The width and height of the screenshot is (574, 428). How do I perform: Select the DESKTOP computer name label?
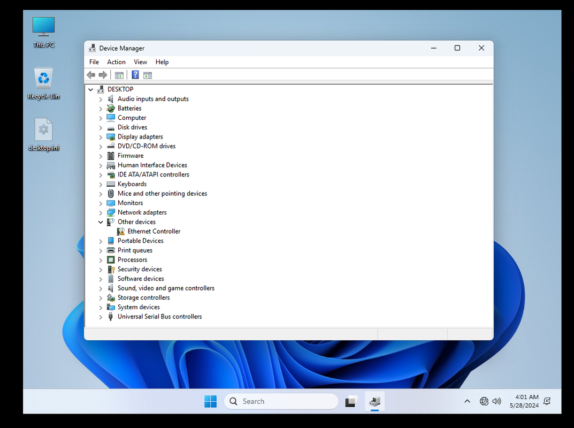coord(120,89)
